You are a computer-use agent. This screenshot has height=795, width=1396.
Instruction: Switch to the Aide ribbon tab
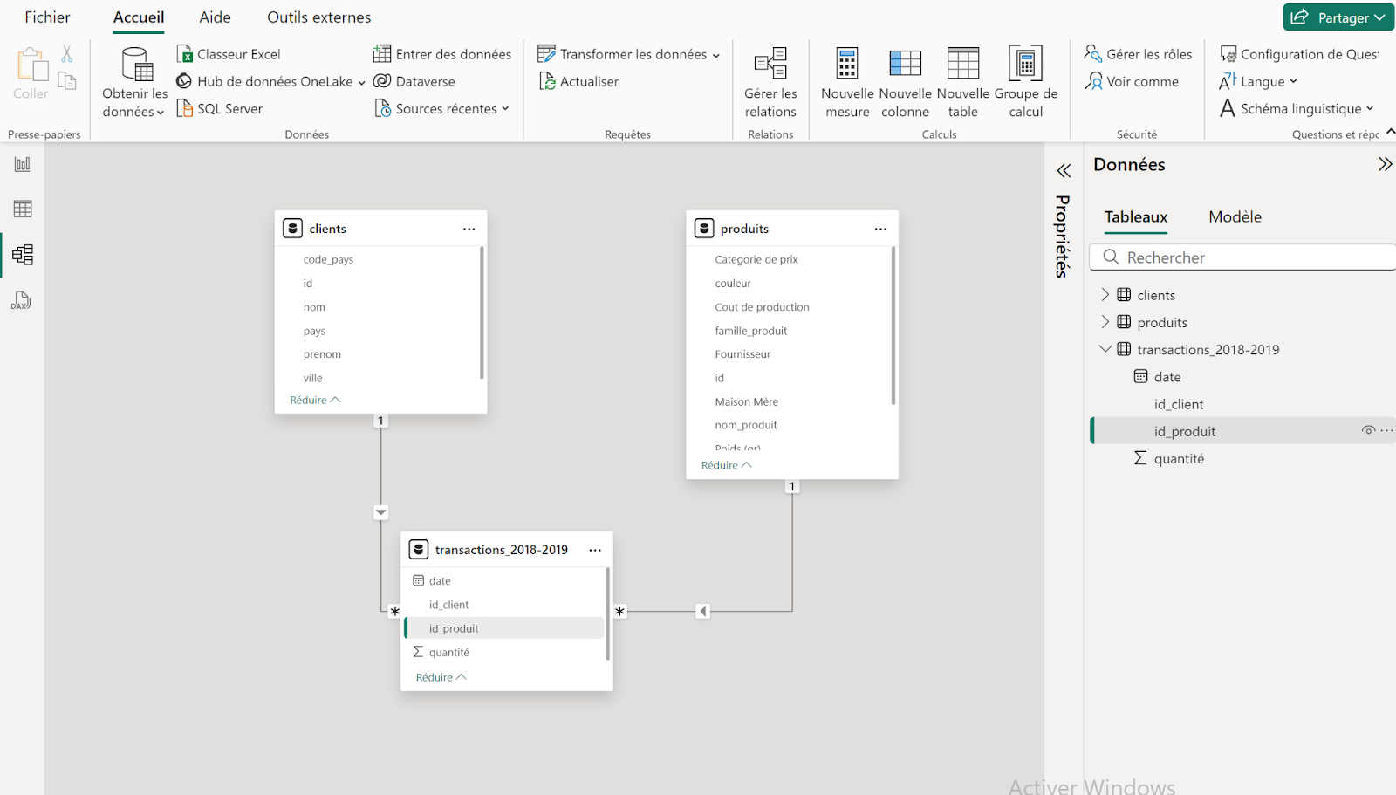click(x=215, y=17)
